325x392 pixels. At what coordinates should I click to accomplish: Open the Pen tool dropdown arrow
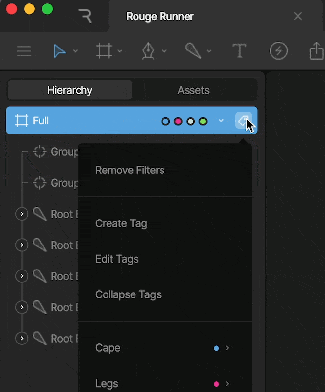(x=164, y=51)
